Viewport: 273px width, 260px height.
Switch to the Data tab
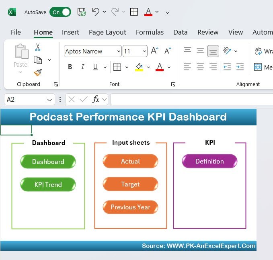(x=181, y=32)
